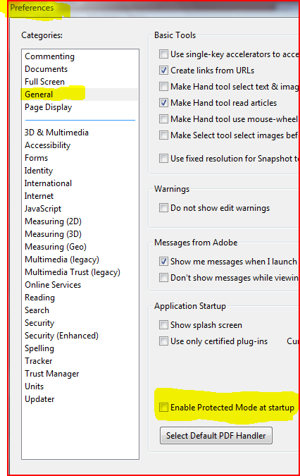Select the Accessibility category
Image resolution: width=300 pixels, height=476 pixels.
(48, 145)
